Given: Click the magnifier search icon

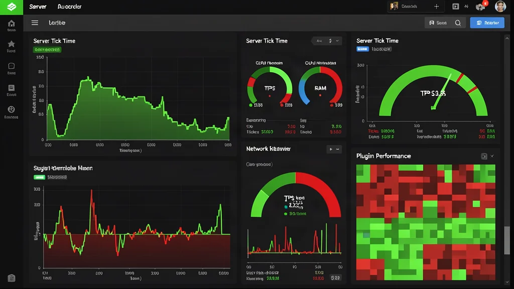Looking at the screenshot, I should (x=458, y=23).
